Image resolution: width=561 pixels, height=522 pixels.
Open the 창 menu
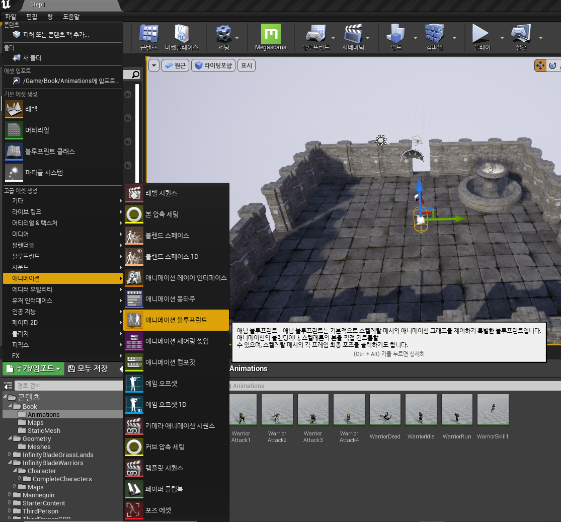point(50,17)
